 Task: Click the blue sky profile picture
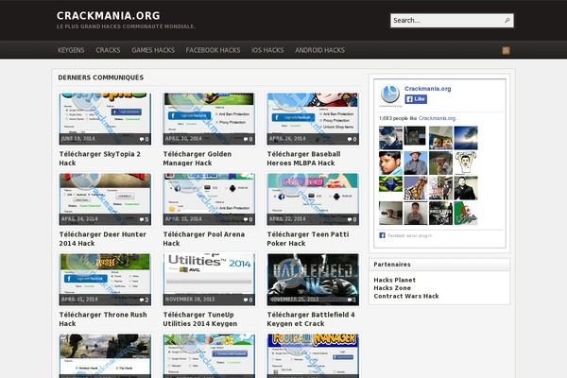click(x=466, y=137)
